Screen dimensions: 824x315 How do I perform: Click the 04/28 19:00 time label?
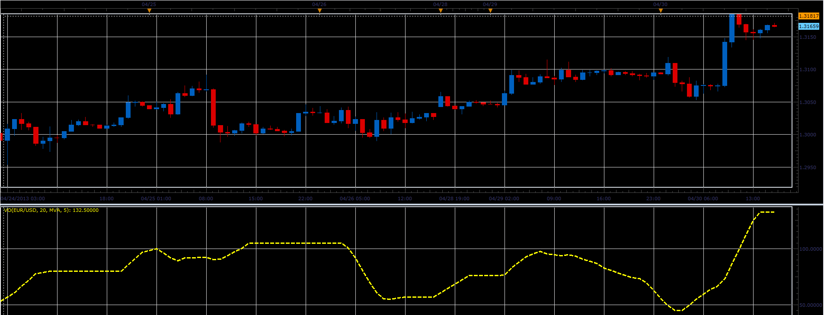[x=454, y=198]
